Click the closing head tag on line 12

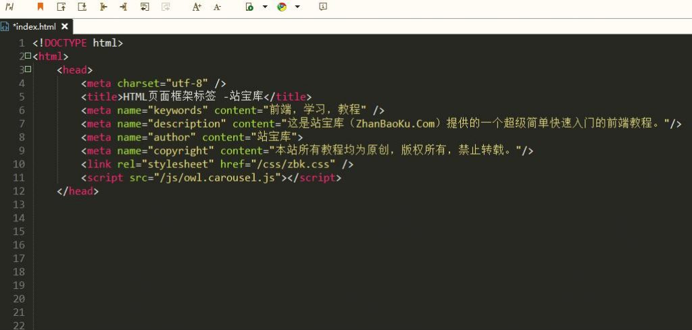[78, 191]
